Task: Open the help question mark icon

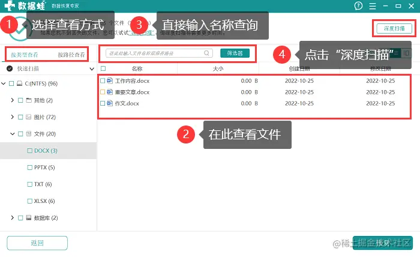Action: (x=358, y=5)
